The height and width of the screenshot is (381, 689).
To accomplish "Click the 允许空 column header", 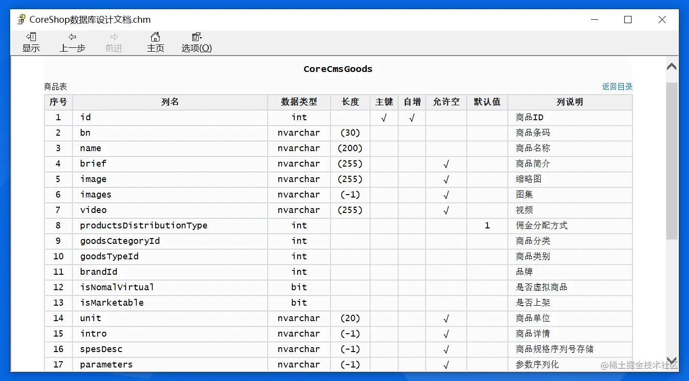I will click(x=446, y=102).
